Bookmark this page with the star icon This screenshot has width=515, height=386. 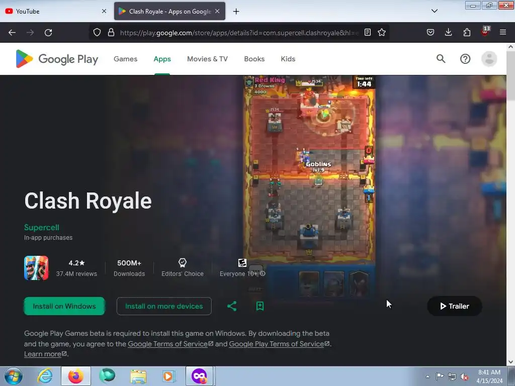382,32
